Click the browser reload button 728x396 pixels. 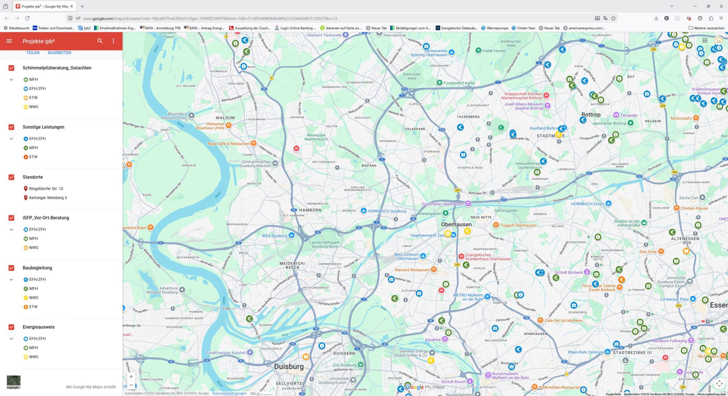pyautogui.click(x=27, y=18)
